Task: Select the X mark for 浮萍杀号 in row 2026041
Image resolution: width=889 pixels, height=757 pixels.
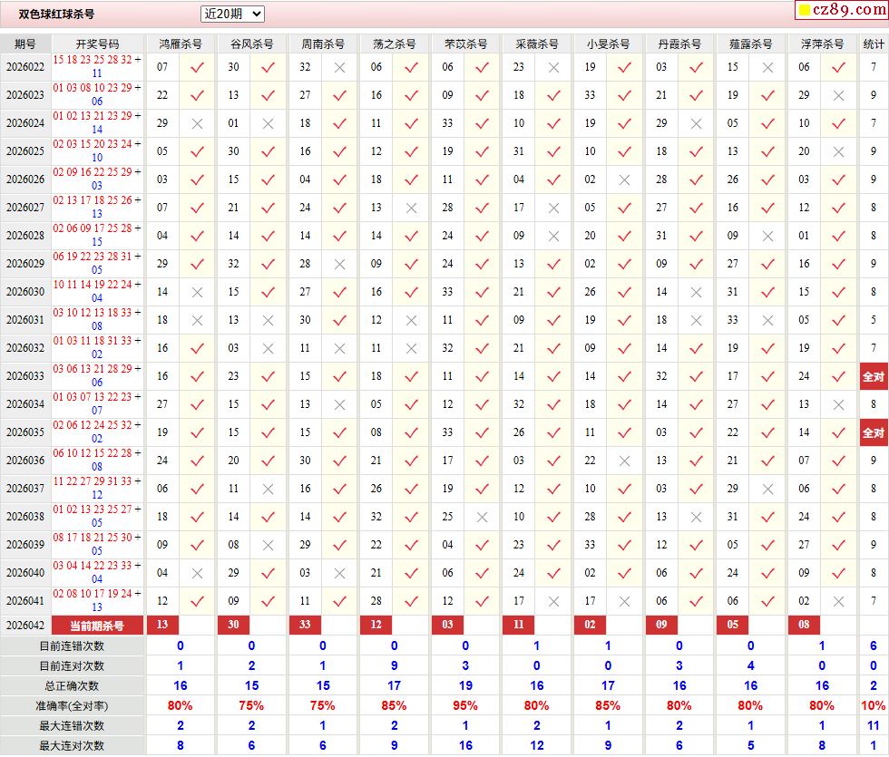Action: tap(838, 601)
